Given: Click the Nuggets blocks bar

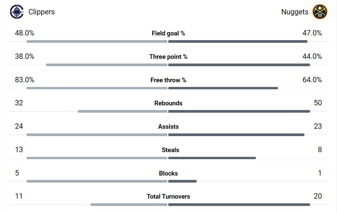Looking at the screenshot, I should click(x=182, y=181).
